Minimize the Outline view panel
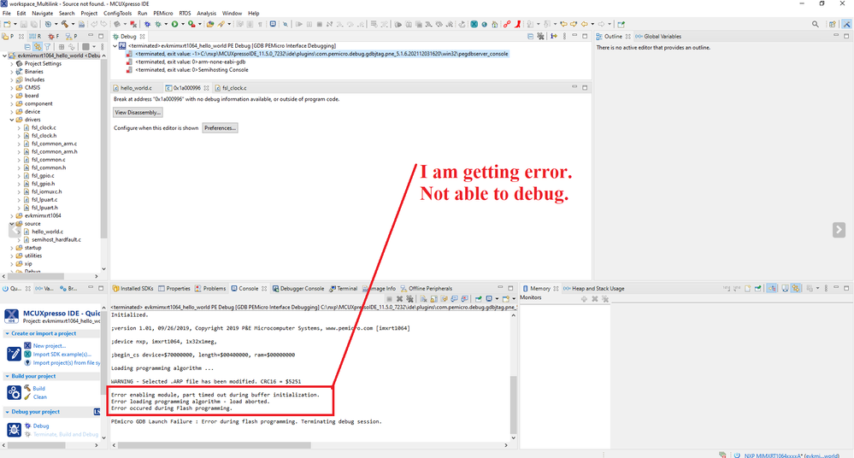 pos(836,37)
